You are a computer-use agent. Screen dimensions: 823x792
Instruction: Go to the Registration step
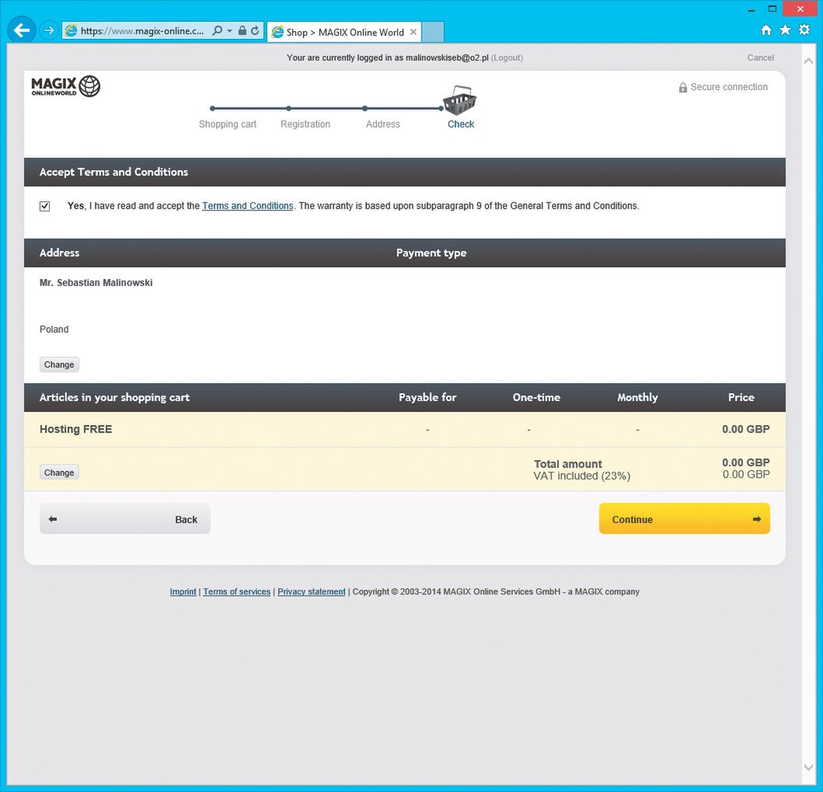(x=305, y=124)
